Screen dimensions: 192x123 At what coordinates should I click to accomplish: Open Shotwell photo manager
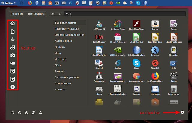99,64
